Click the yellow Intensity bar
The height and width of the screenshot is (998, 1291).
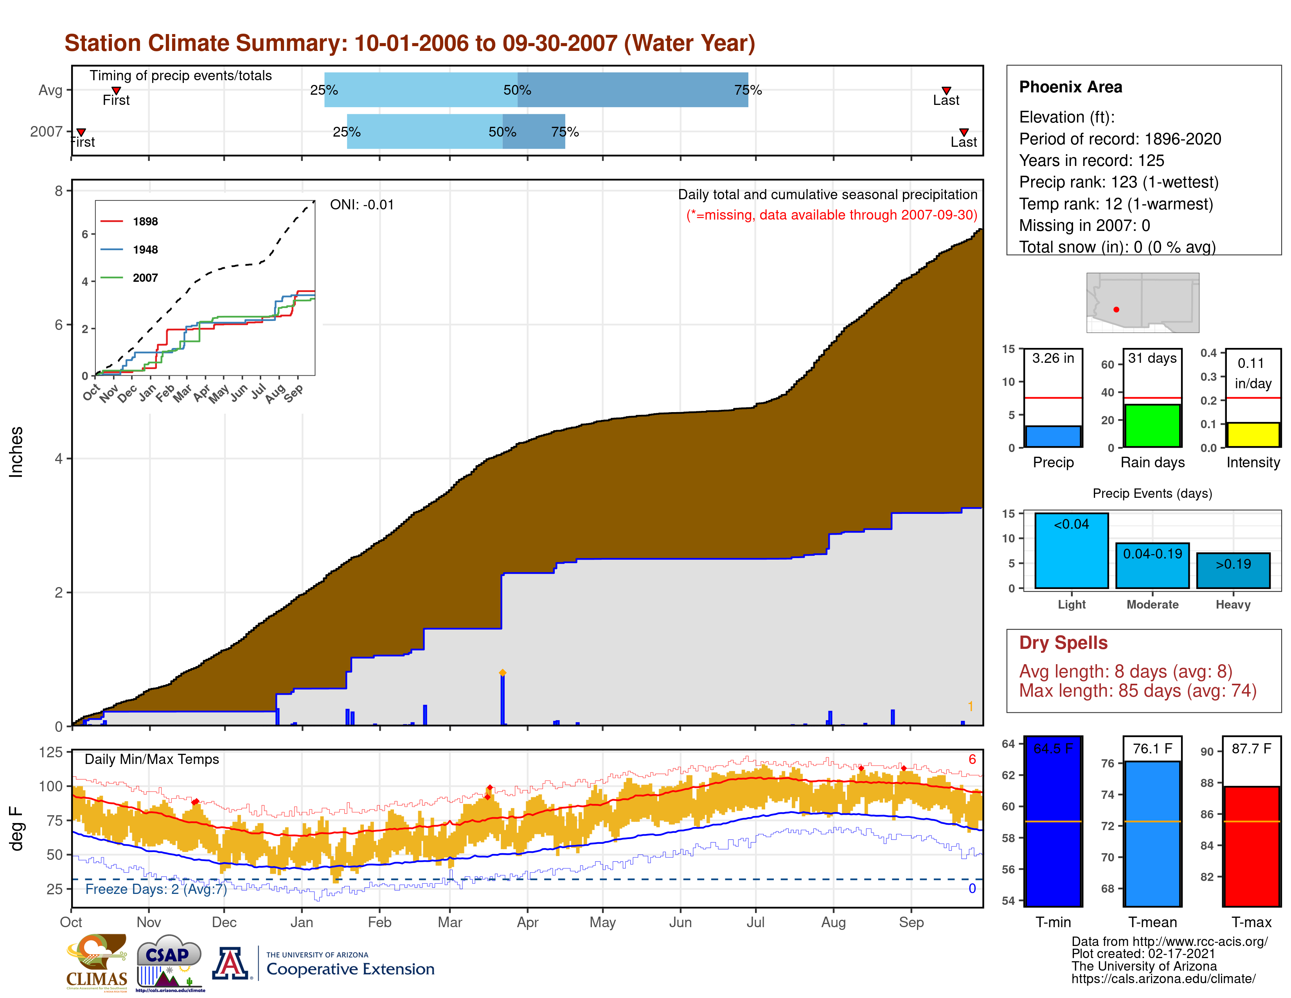(1253, 434)
